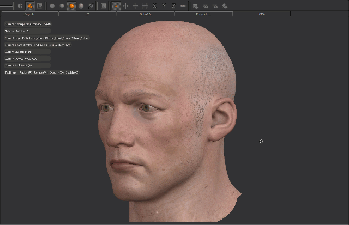Click the first layer-stack icon right of toolbar
349x225 pixels.
coord(195,5)
